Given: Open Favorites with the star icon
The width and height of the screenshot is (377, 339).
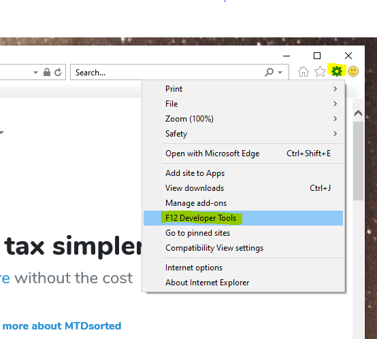Looking at the screenshot, I should 320,71.
